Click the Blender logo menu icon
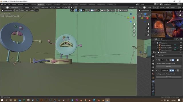Viewport: 183px width, 102px height. (x=2, y=4)
